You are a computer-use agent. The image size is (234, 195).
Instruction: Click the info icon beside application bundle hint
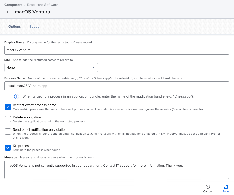click(x=17, y=96)
